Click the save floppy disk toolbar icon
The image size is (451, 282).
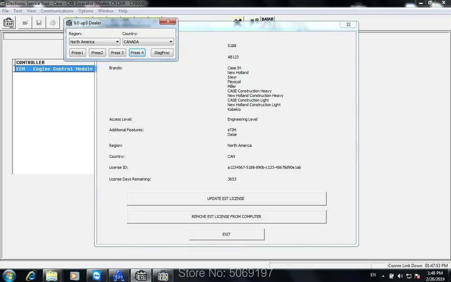coord(39,23)
